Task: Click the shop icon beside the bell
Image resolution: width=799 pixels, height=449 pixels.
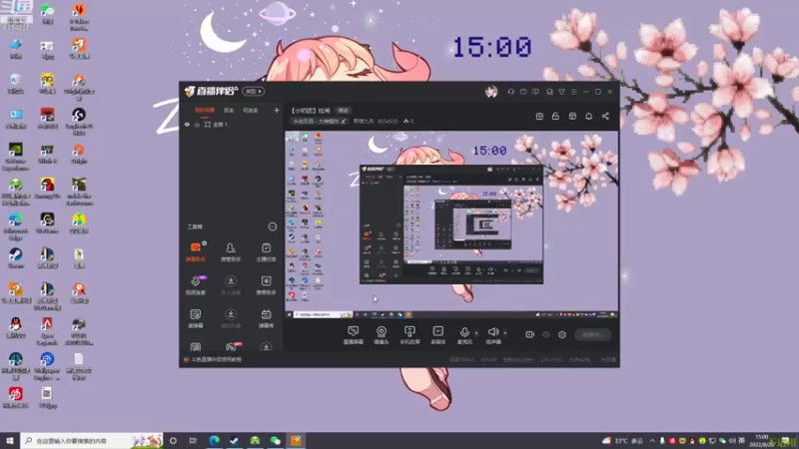Action: [572, 116]
